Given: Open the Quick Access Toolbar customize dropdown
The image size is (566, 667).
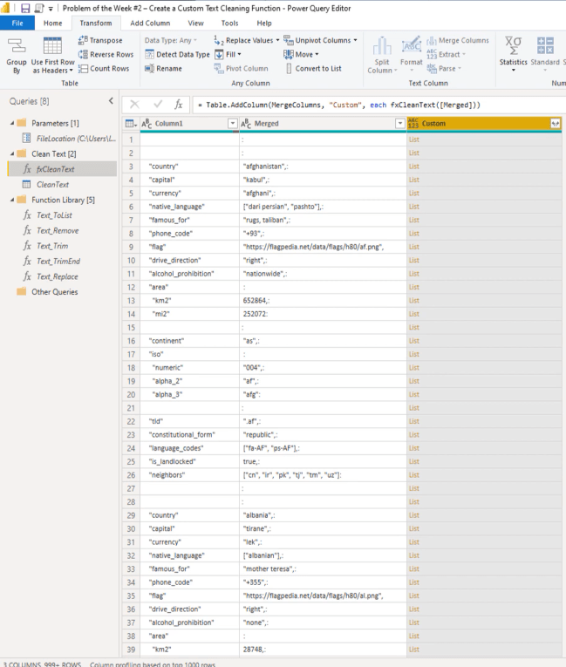Looking at the screenshot, I should 51,9.
